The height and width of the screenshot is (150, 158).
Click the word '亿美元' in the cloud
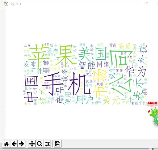click(x=91, y=81)
